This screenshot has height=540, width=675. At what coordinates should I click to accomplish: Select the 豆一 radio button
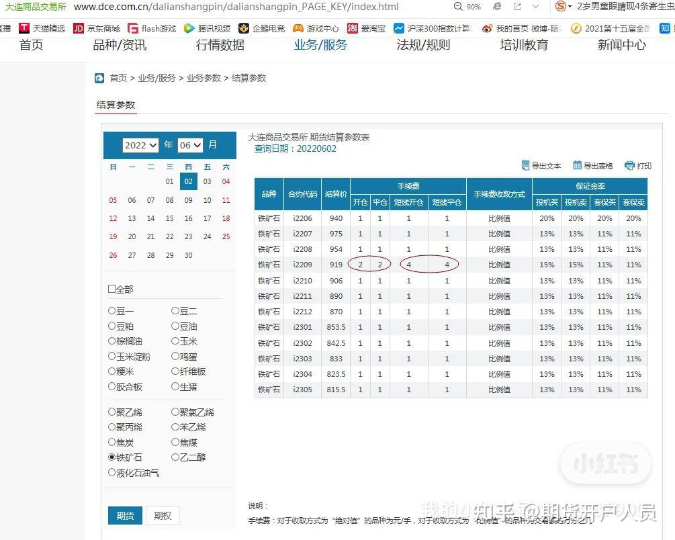(111, 310)
